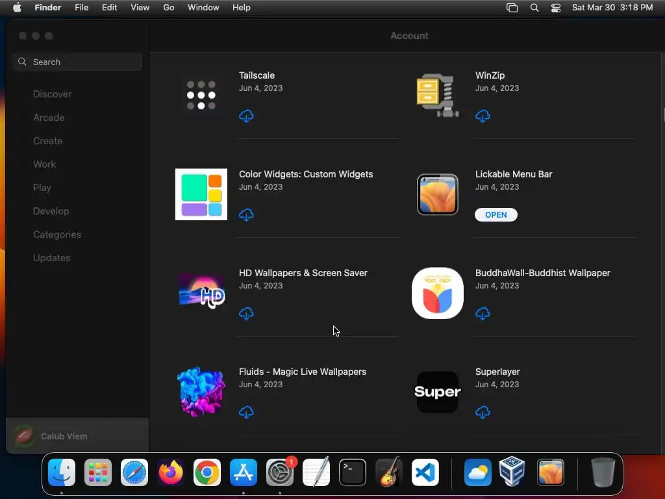Download BuddhaWall-Buddhist Wallpaper cloud icon
The height and width of the screenshot is (499, 665).
[483, 314]
